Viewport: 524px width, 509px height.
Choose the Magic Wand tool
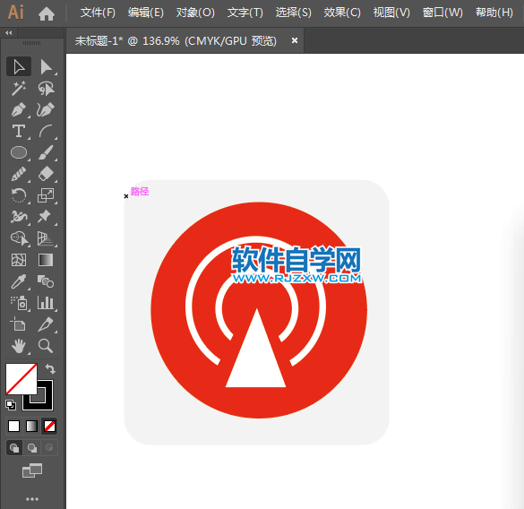(x=19, y=89)
